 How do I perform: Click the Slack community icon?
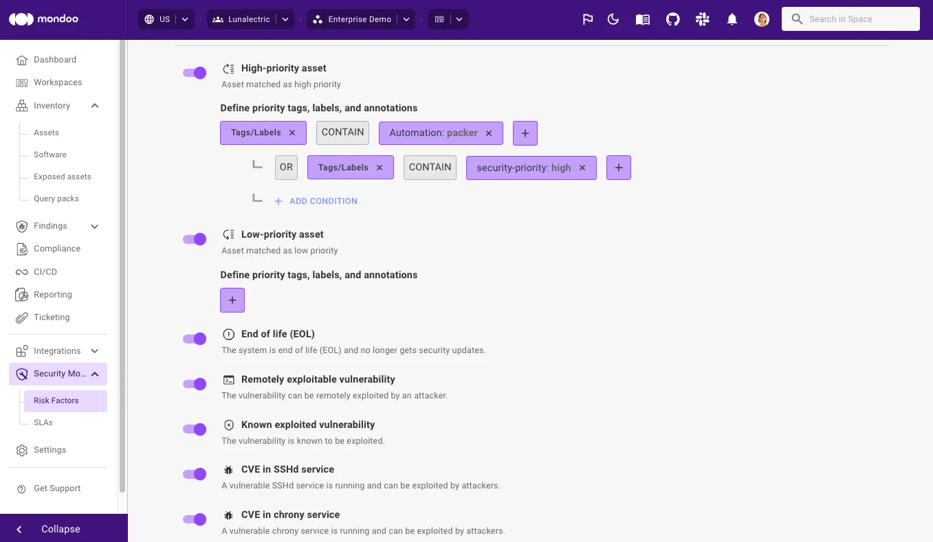[x=702, y=19]
